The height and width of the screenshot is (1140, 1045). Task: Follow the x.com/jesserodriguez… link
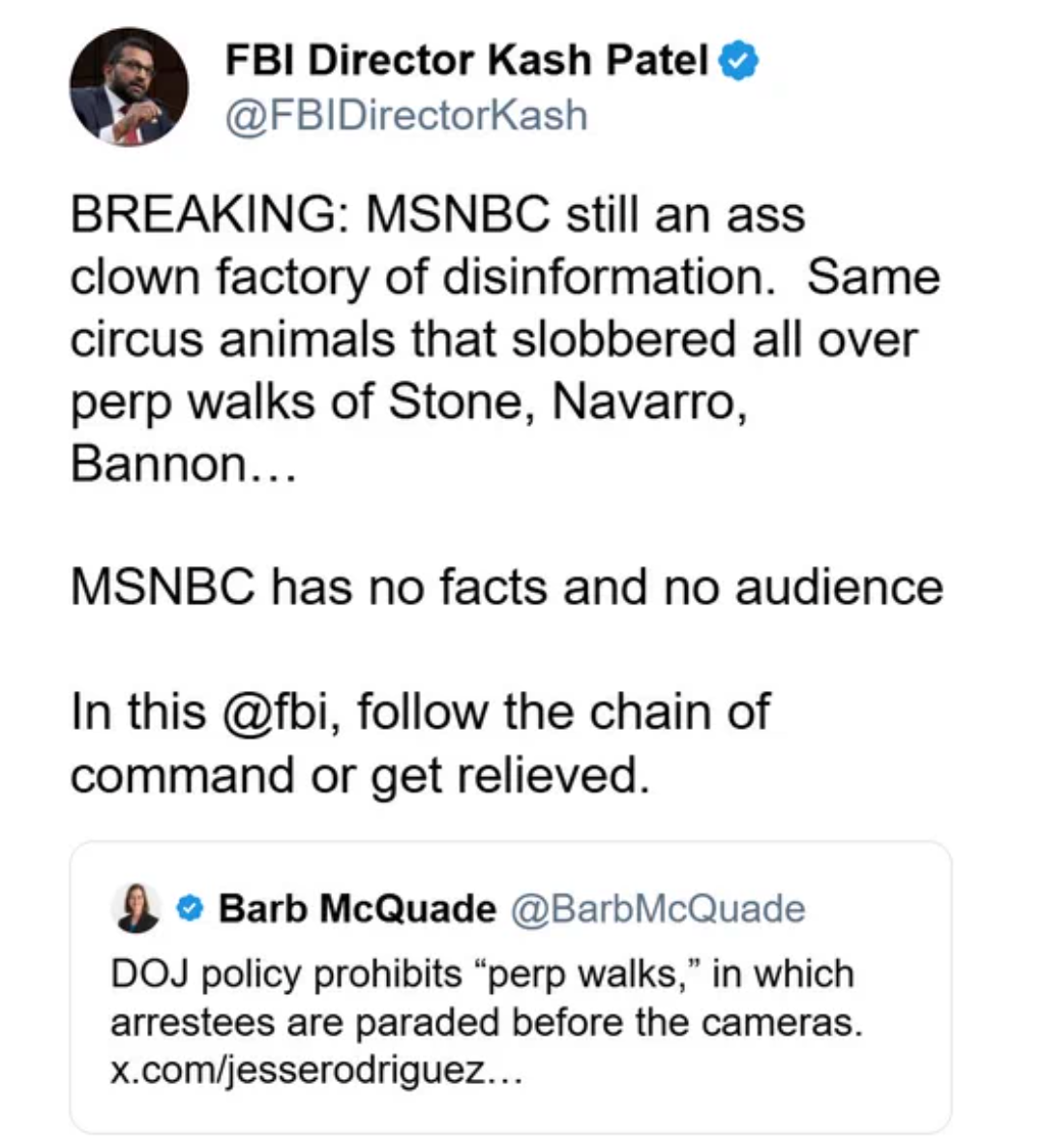(316, 1072)
